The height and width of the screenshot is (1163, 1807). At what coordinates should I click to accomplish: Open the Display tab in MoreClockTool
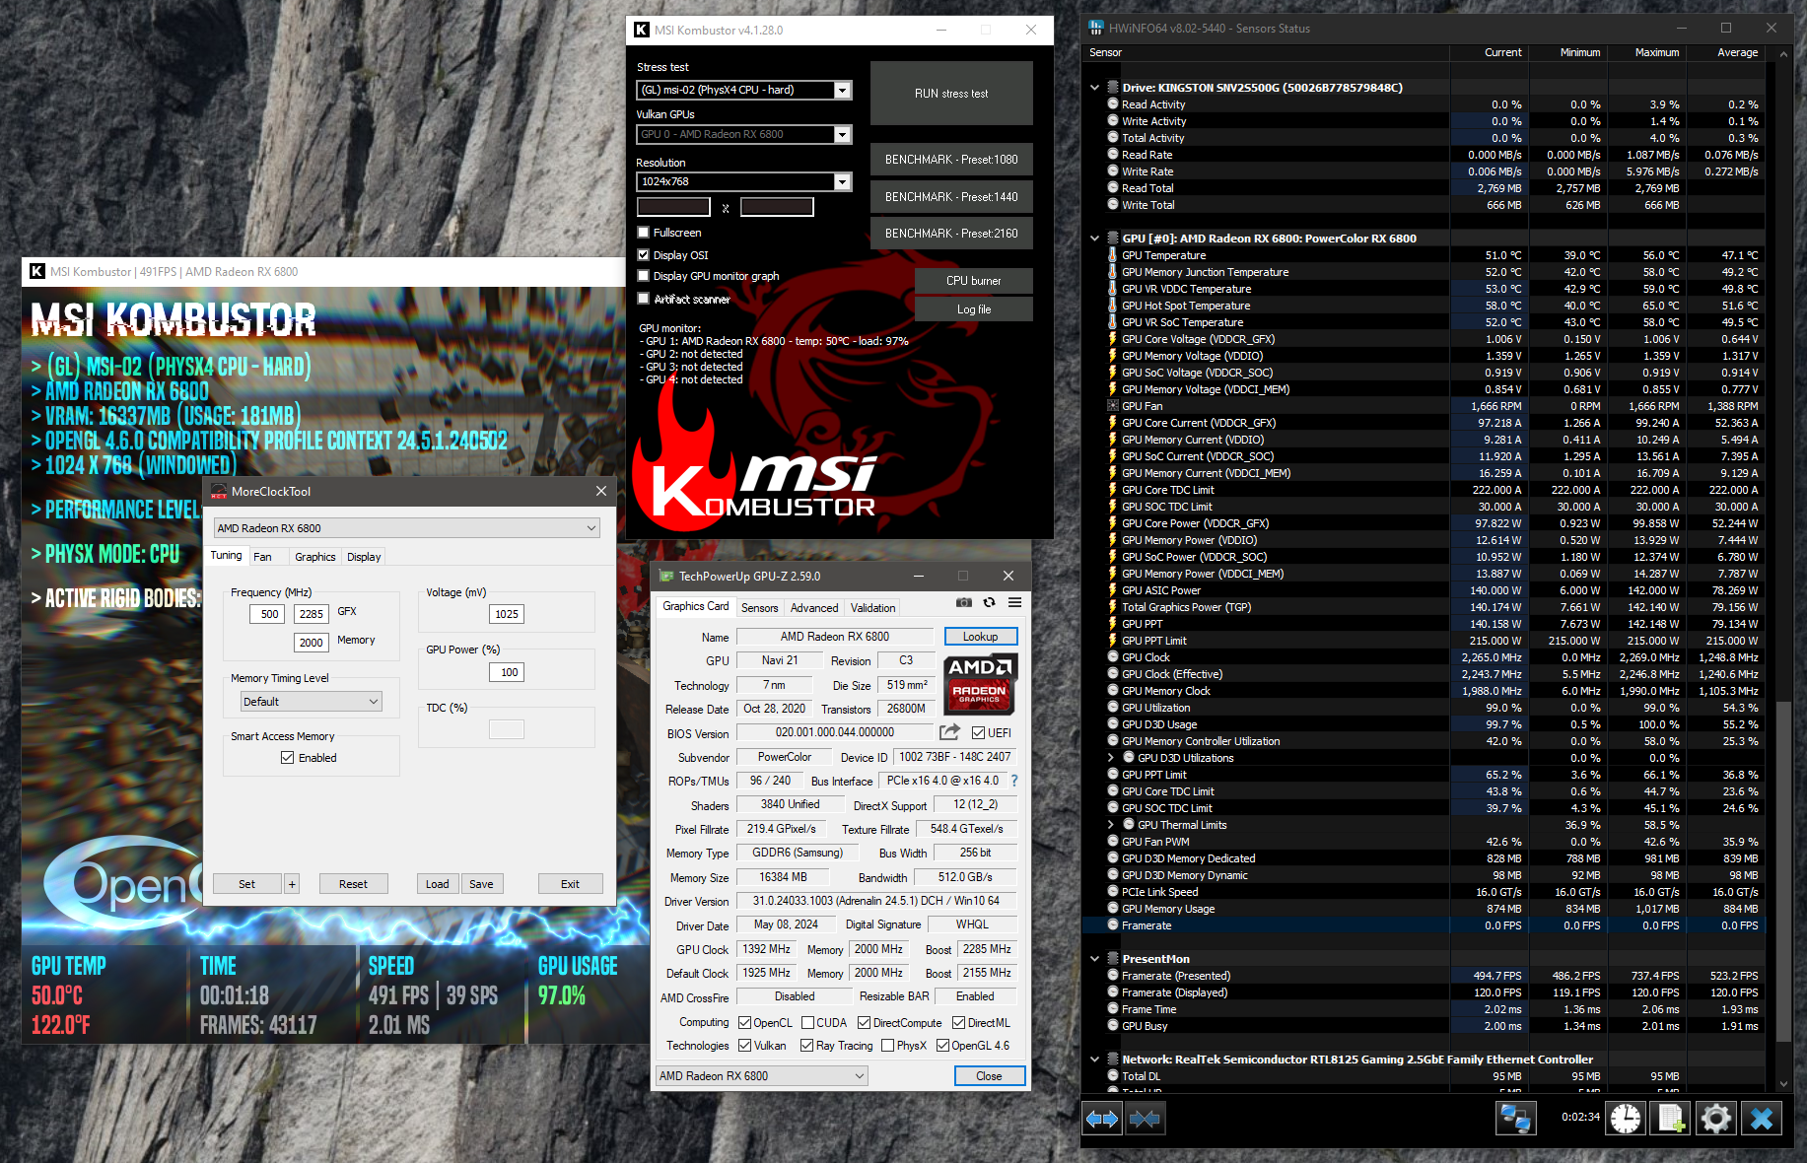click(364, 557)
